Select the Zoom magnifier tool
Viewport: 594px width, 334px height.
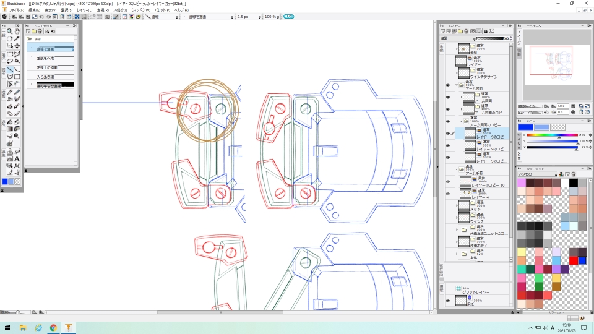10,32
